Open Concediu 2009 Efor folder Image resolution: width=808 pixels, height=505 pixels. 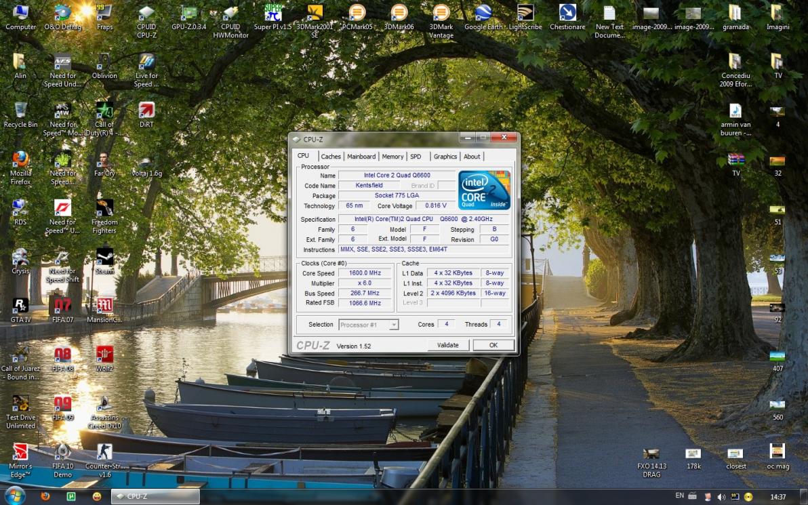[735, 70]
